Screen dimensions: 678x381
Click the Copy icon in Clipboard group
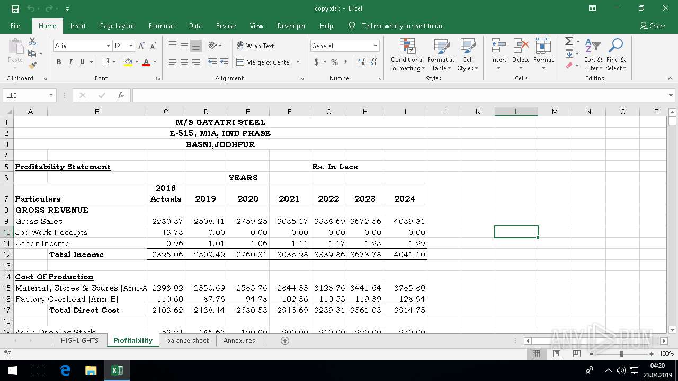point(32,53)
